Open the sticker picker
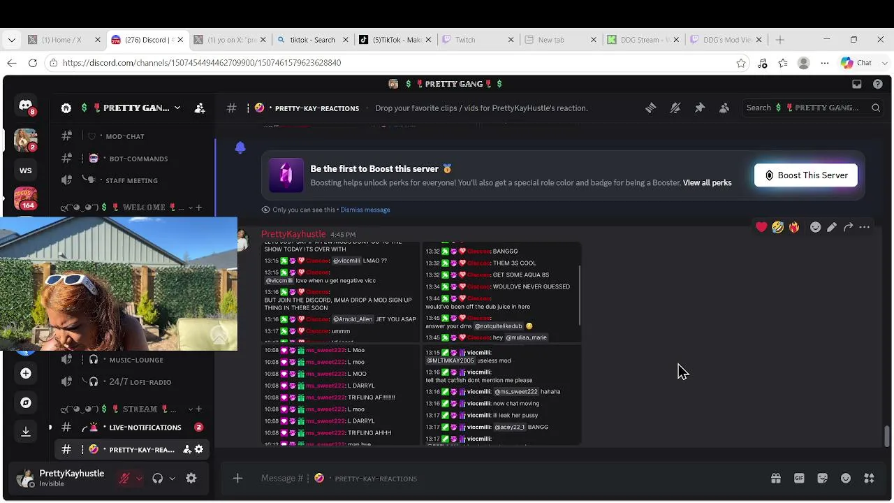 (822, 479)
